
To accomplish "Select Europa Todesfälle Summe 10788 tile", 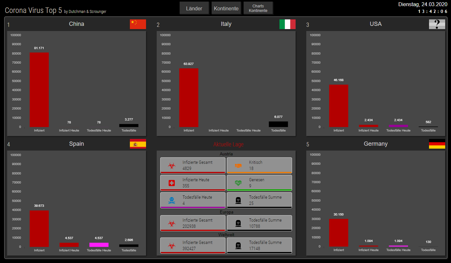I will point(259,223).
